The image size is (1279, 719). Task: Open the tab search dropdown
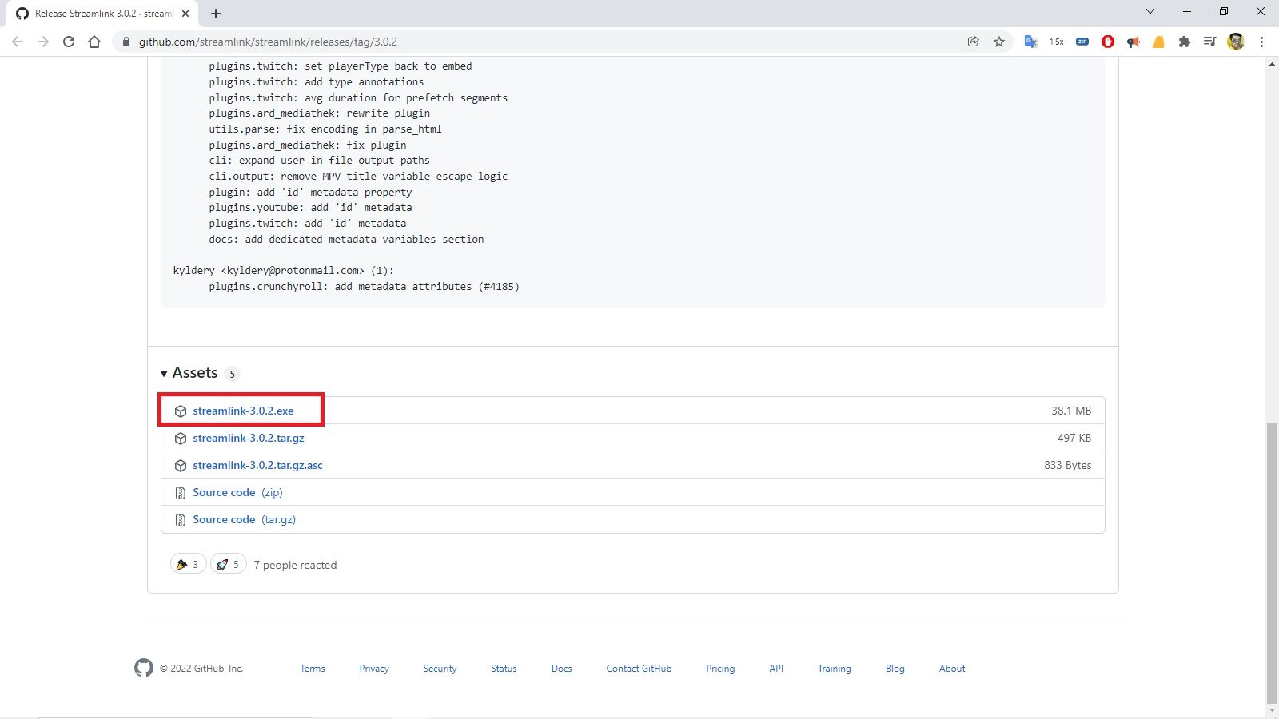coord(1150,11)
